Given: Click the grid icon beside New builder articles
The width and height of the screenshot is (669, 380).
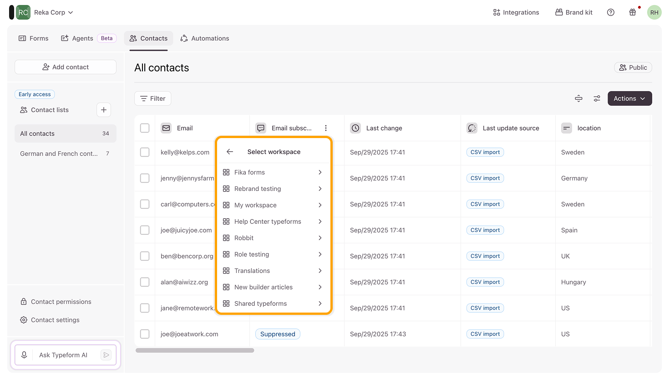Looking at the screenshot, I should click(226, 287).
